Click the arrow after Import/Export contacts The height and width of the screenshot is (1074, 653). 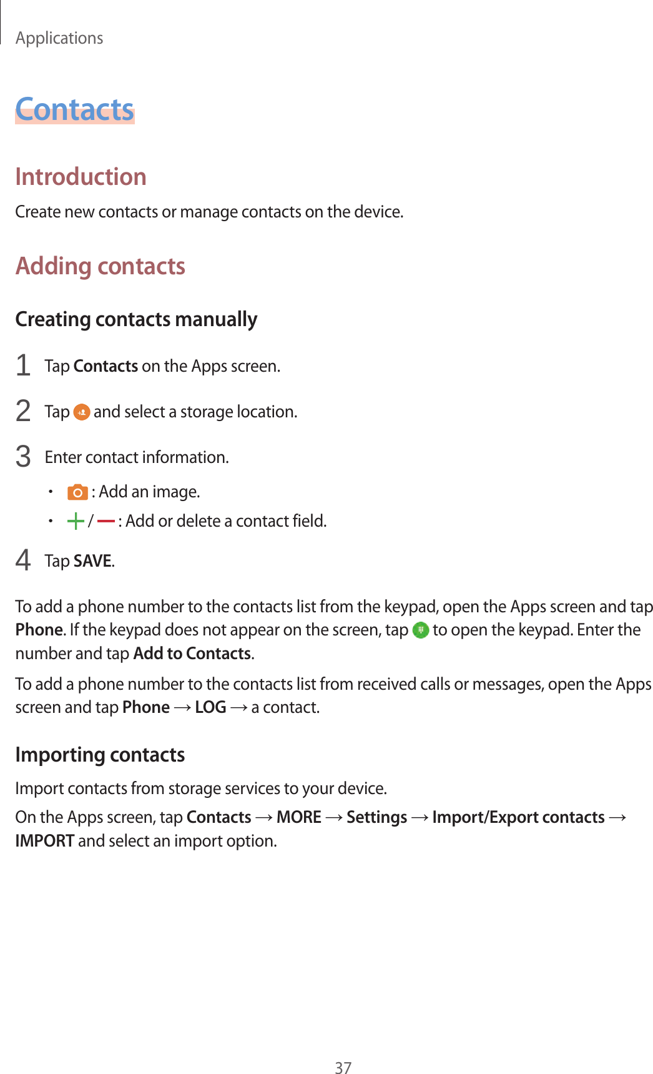point(617,818)
